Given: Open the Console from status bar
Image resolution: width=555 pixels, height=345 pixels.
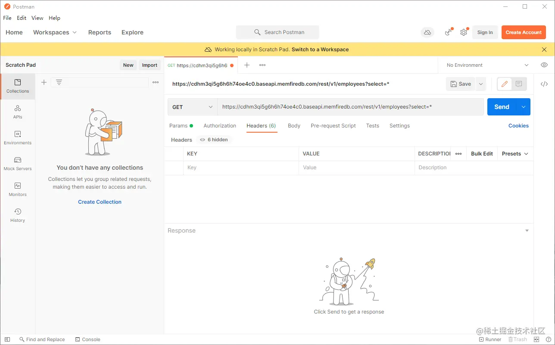Looking at the screenshot, I should coord(88,339).
